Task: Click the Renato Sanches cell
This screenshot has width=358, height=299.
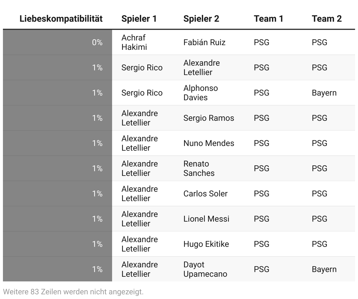Action: (x=199, y=169)
